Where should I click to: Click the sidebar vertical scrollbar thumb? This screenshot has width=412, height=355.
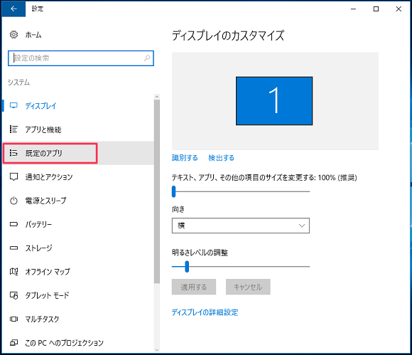click(x=157, y=191)
